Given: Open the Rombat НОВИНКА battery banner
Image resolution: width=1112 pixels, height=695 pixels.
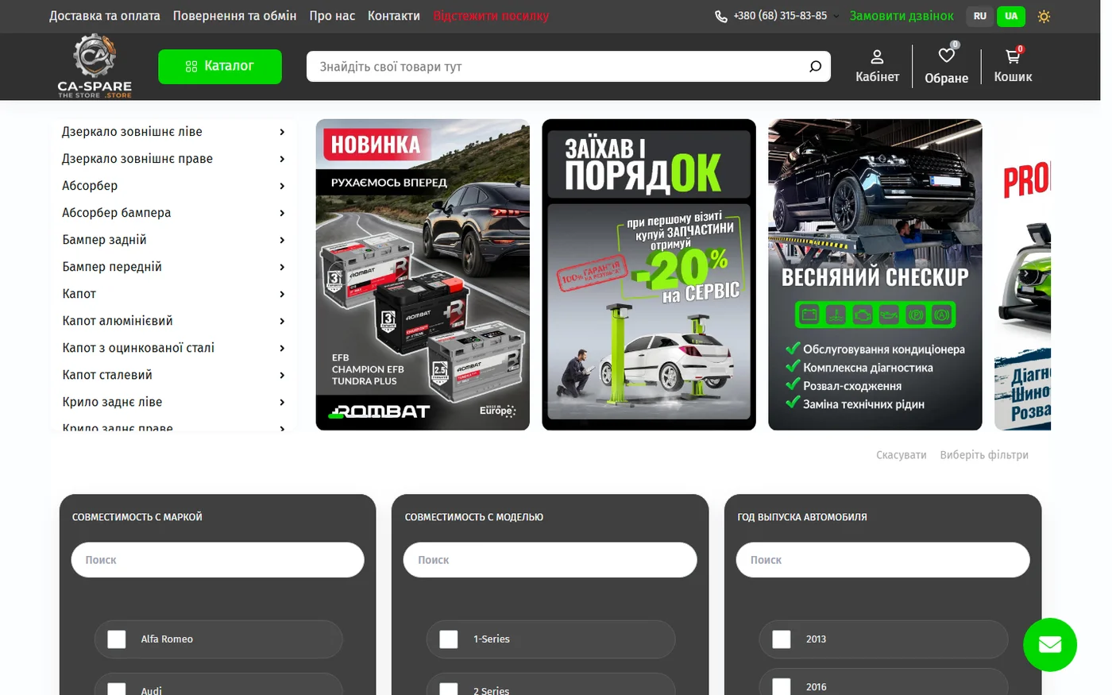Looking at the screenshot, I should point(423,275).
